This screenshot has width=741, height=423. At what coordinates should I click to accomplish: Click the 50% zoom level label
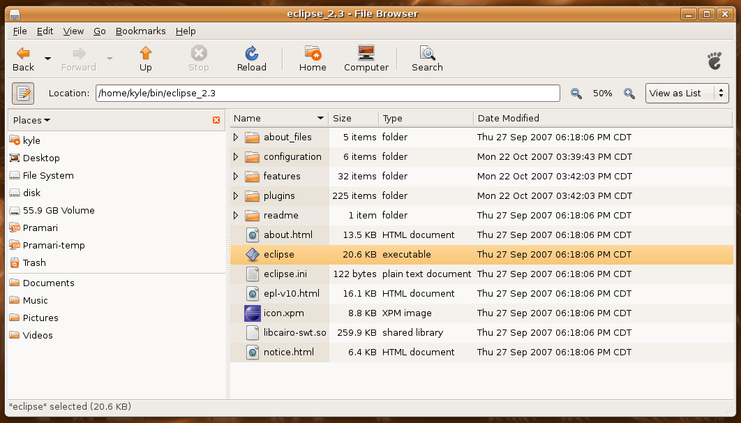pos(603,94)
